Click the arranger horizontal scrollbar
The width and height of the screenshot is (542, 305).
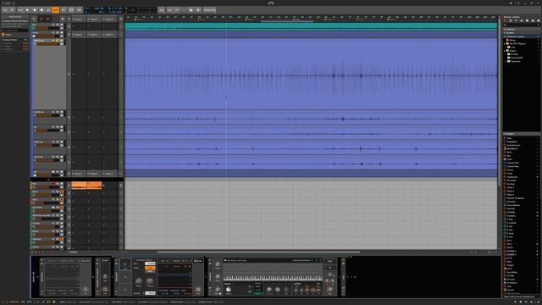click(258, 252)
